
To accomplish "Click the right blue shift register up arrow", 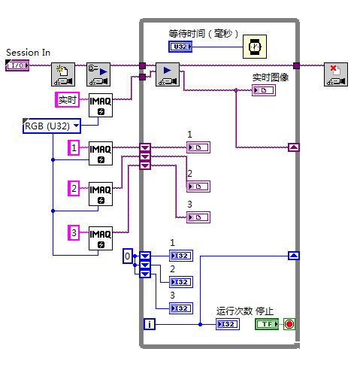I will point(294,256).
